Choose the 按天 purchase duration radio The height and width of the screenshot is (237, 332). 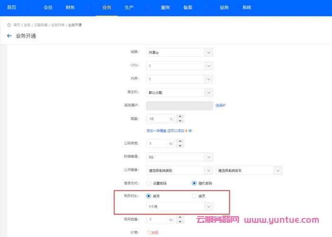pyautogui.click(x=194, y=196)
